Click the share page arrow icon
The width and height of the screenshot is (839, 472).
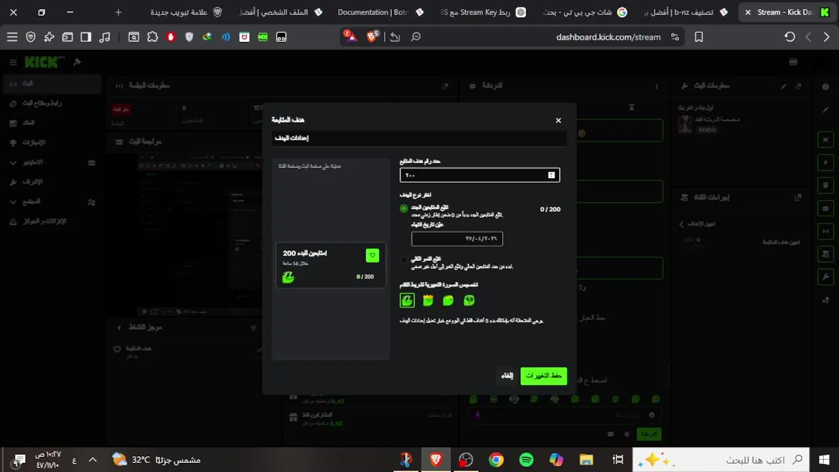pos(395,37)
